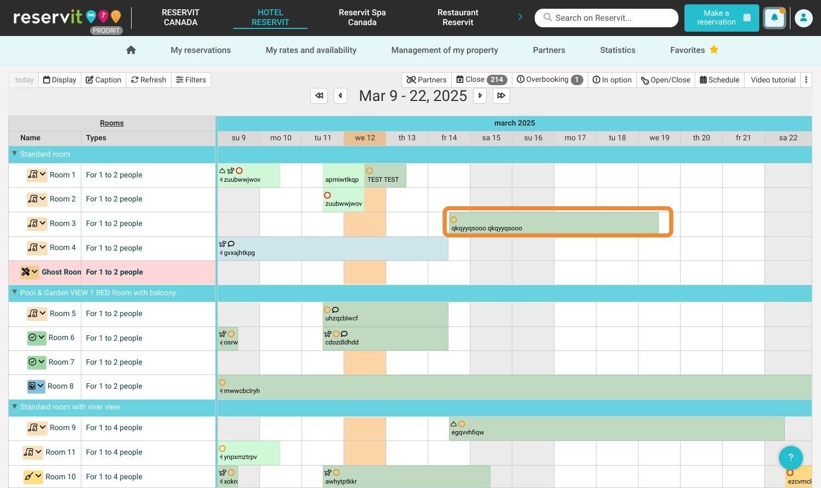
Task: Open the Filters button
Action: coord(191,80)
